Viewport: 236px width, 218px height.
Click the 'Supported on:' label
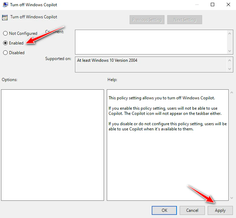coord(58,59)
